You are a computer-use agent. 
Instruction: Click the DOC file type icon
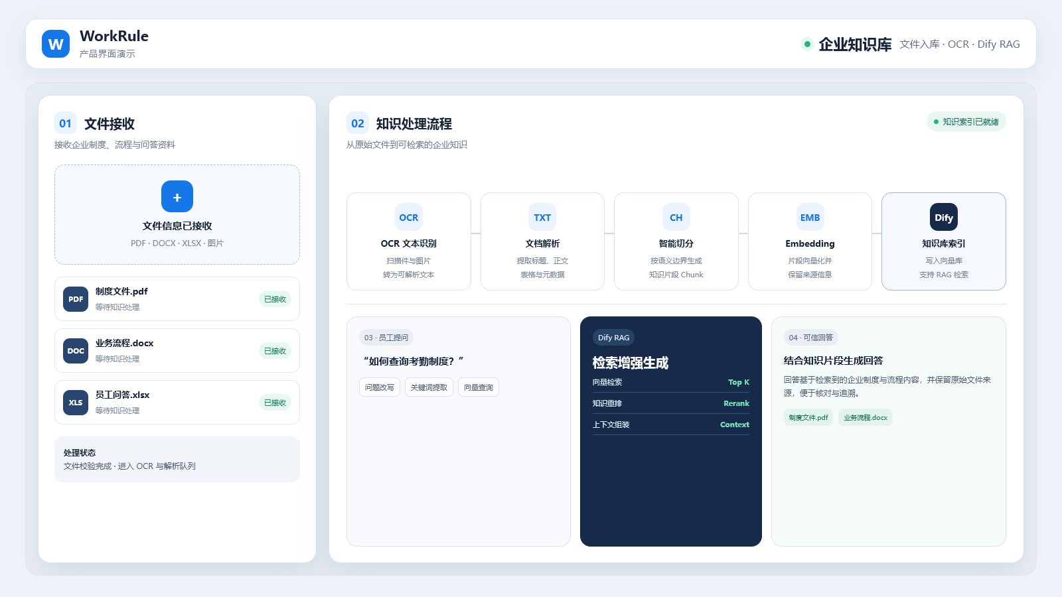pyautogui.click(x=76, y=351)
